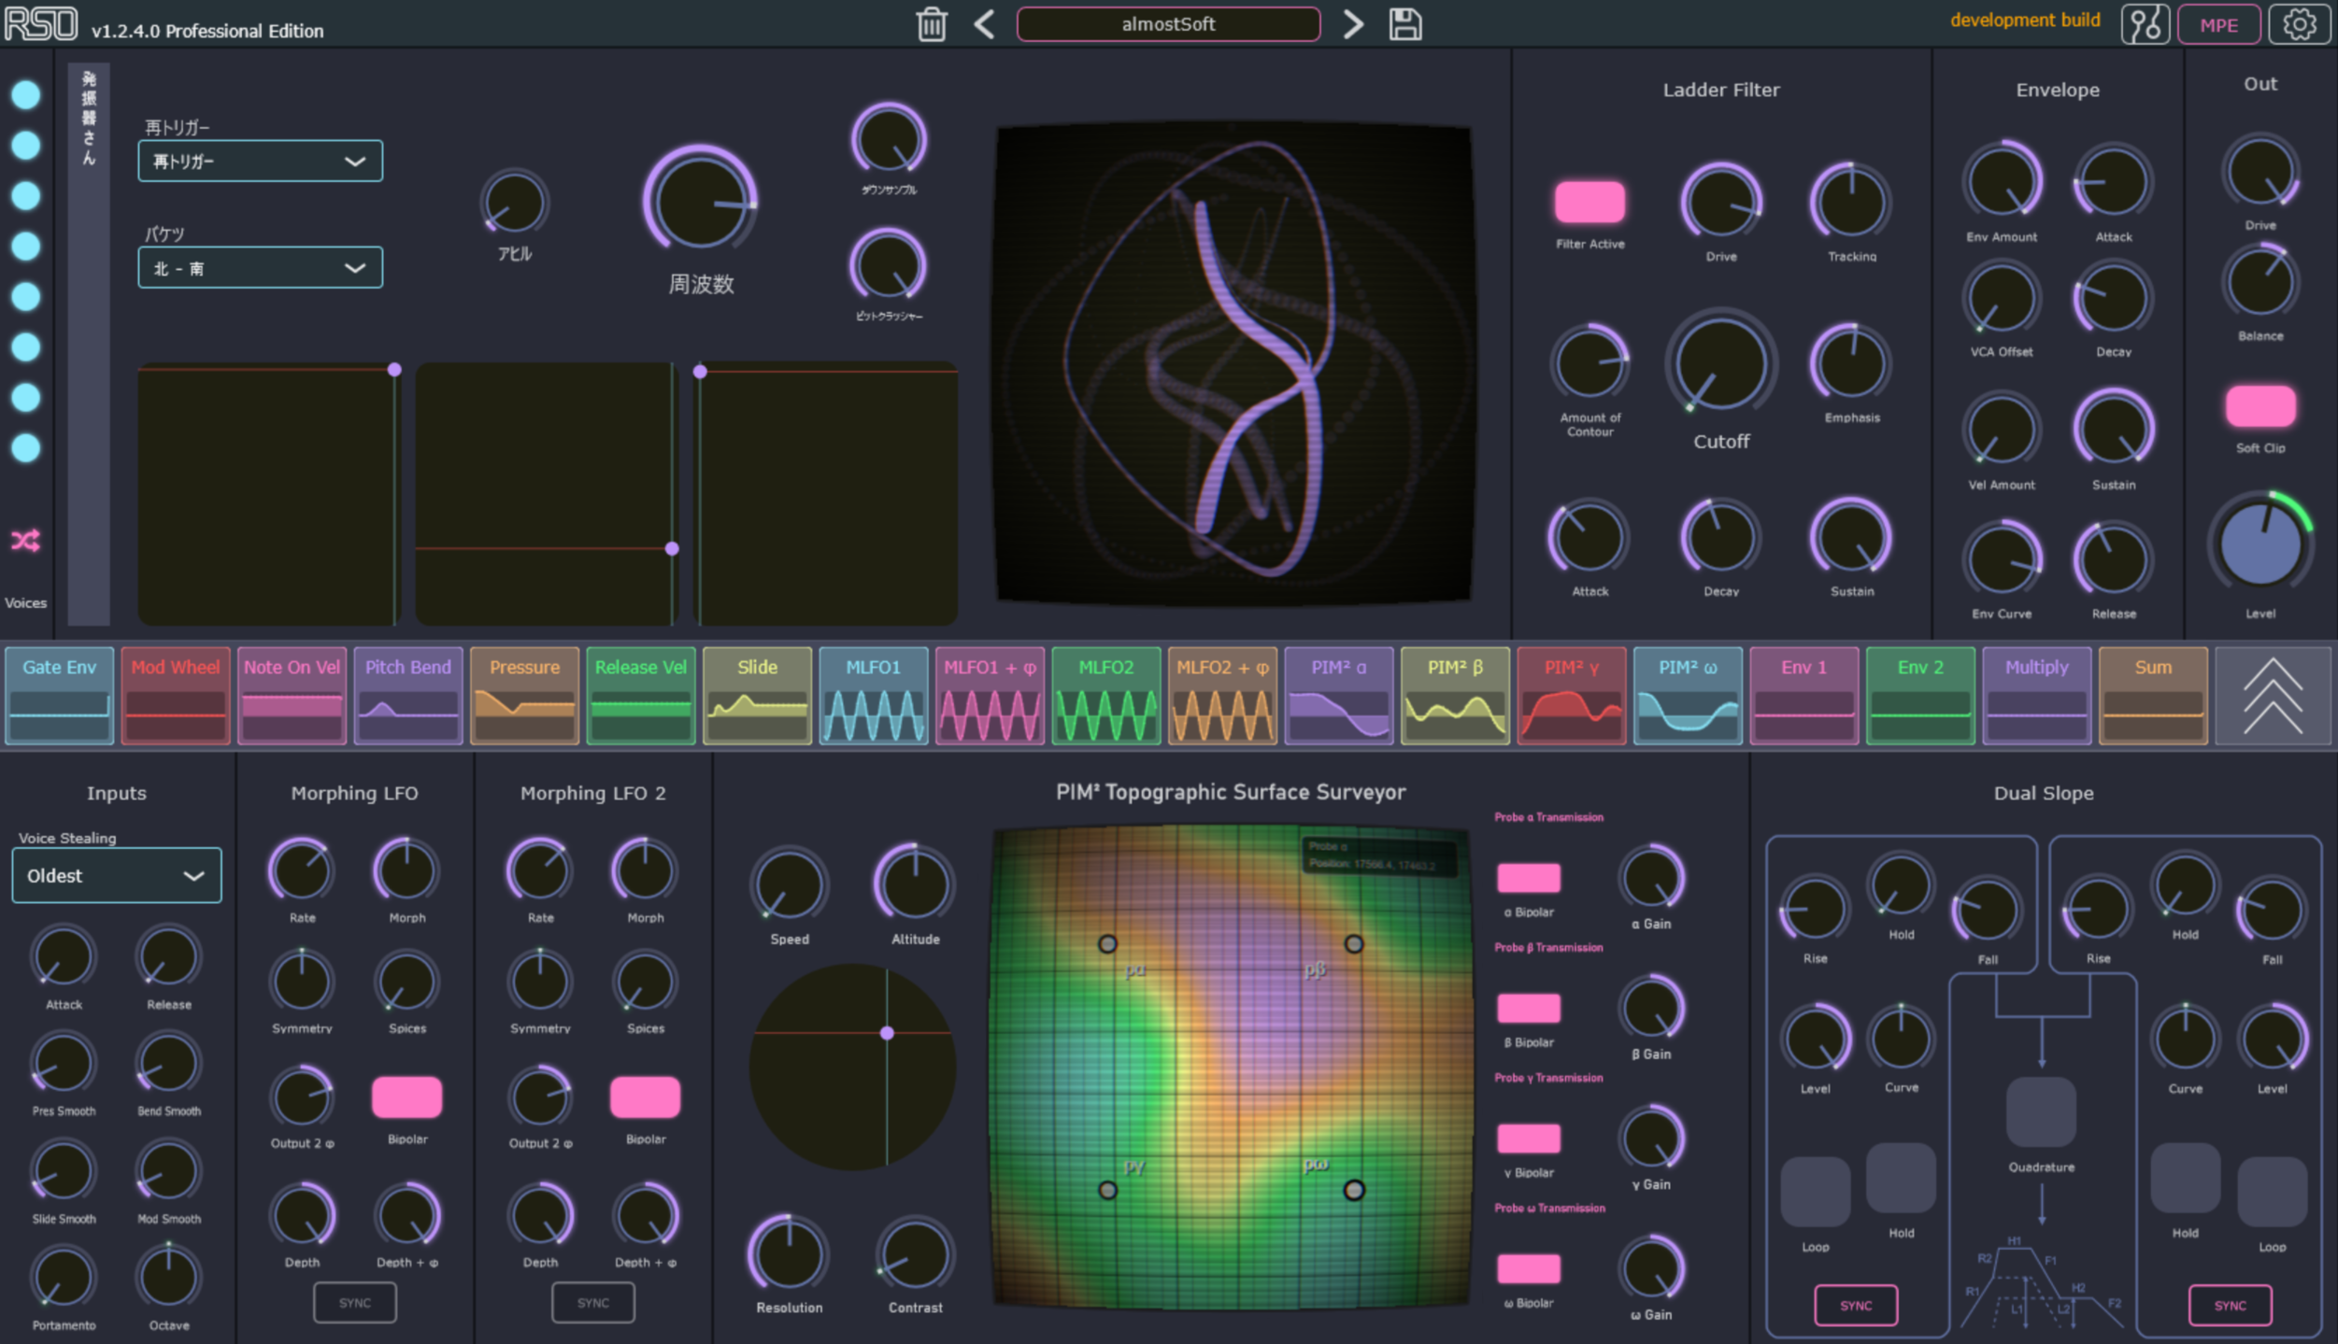Click the triple chevron up icon
The height and width of the screenshot is (1344, 2338).
coord(2273,696)
